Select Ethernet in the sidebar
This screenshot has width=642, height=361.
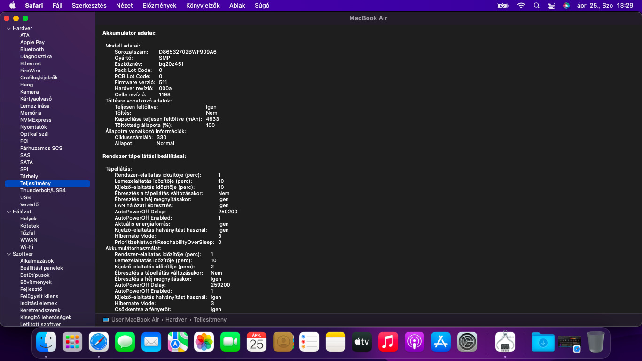pyautogui.click(x=31, y=63)
